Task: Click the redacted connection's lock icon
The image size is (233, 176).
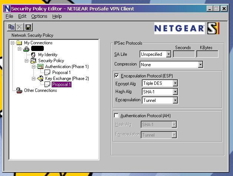Action: pyautogui.click(x=26, y=49)
